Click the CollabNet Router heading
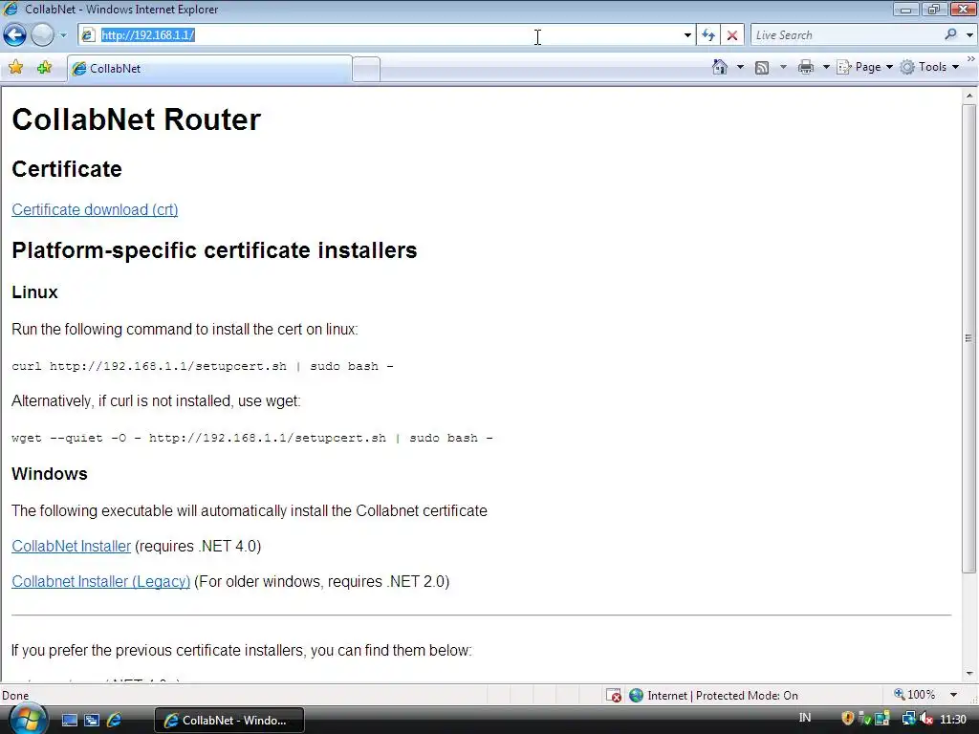 (x=136, y=119)
